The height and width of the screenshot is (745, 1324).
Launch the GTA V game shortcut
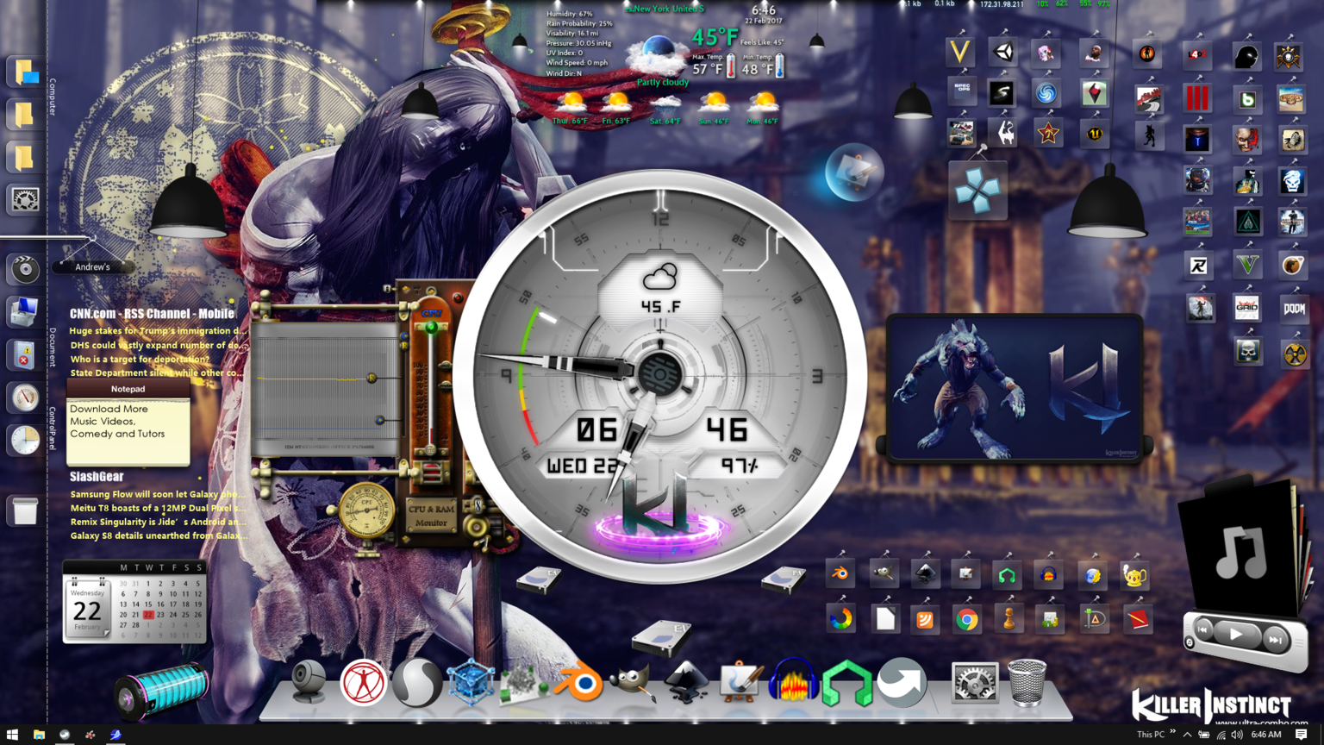pos(1248,265)
